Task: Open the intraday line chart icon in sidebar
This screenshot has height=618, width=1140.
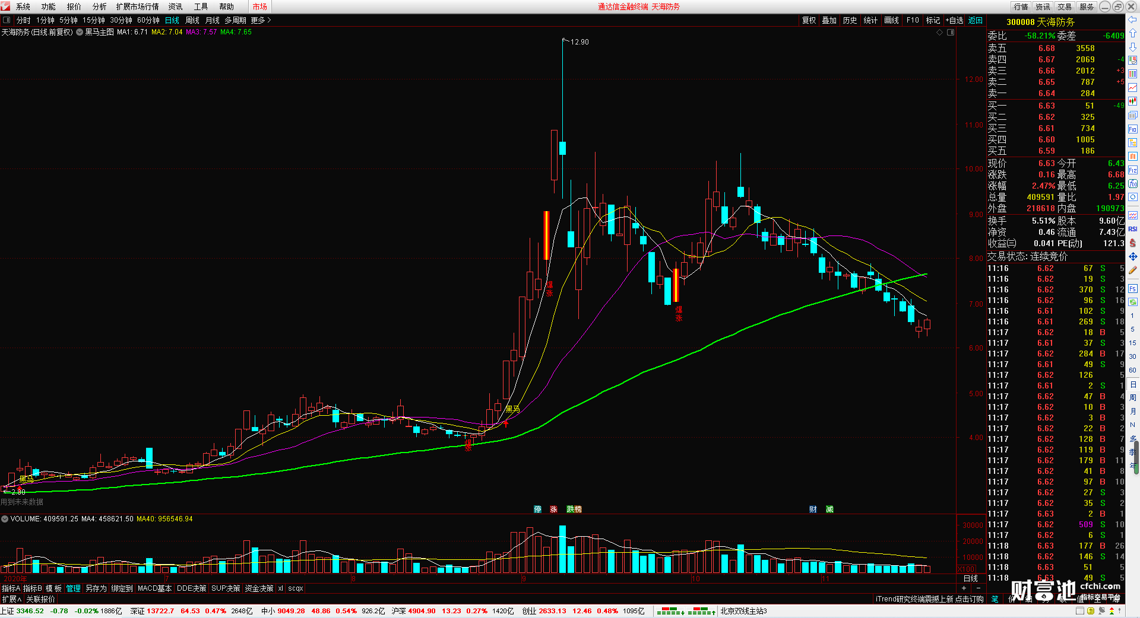Action: click(1132, 88)
